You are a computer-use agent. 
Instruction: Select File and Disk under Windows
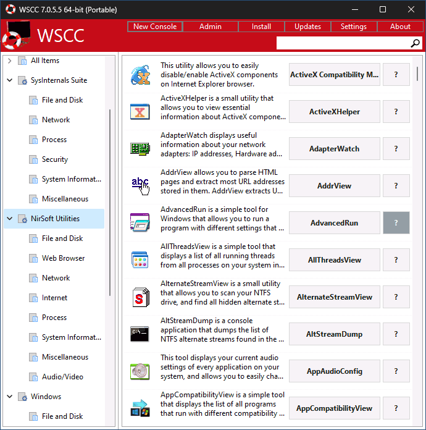(62, 416)
